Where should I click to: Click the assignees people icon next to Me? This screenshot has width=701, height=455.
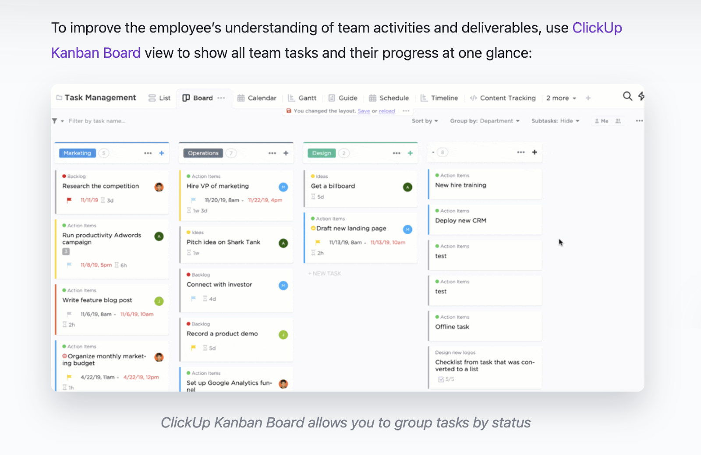[x=618, y=121]
